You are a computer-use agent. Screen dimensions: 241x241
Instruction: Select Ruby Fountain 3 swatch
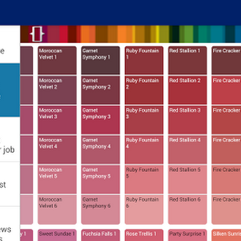144,120
